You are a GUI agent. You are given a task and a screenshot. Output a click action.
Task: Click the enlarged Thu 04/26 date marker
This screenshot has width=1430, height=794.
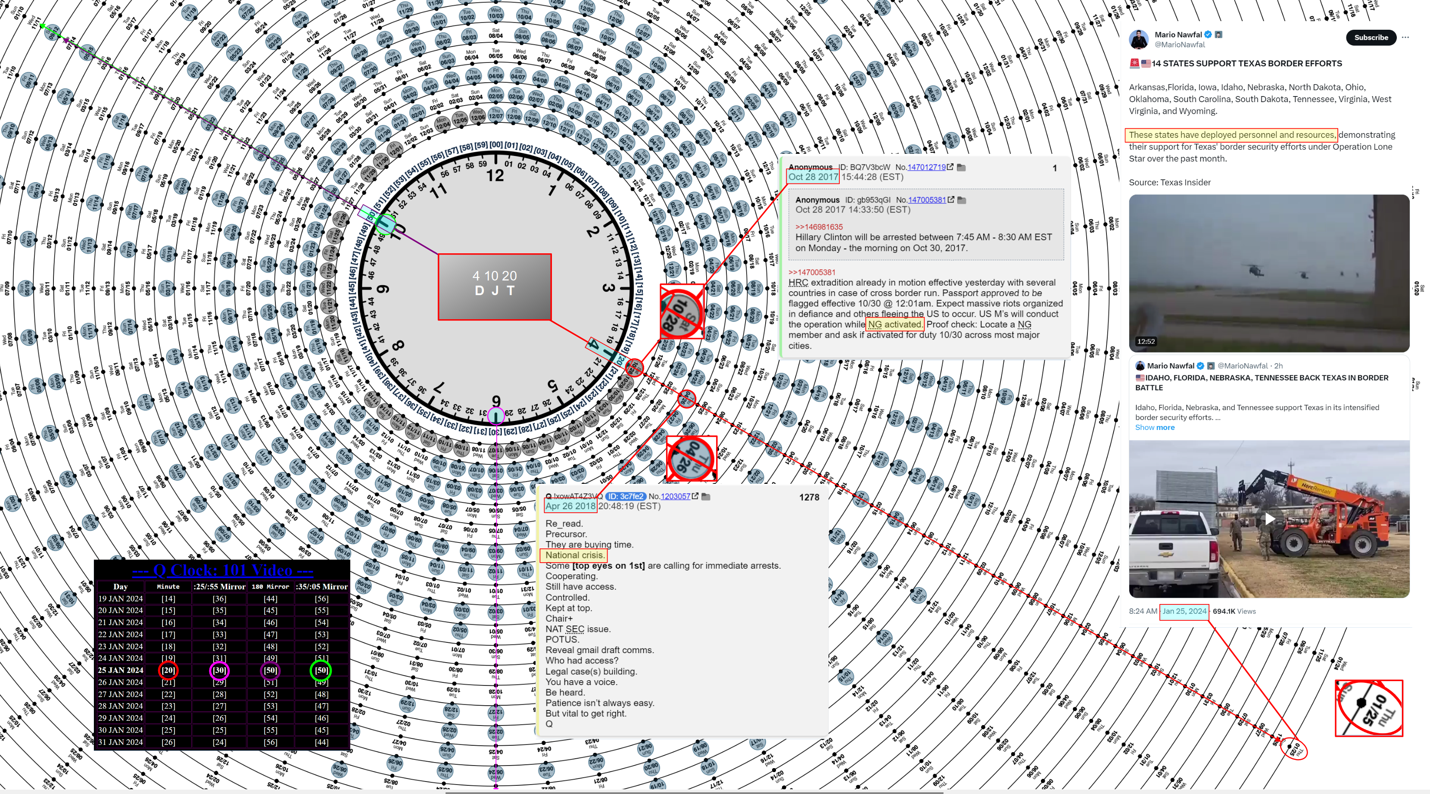coord(692,459)
